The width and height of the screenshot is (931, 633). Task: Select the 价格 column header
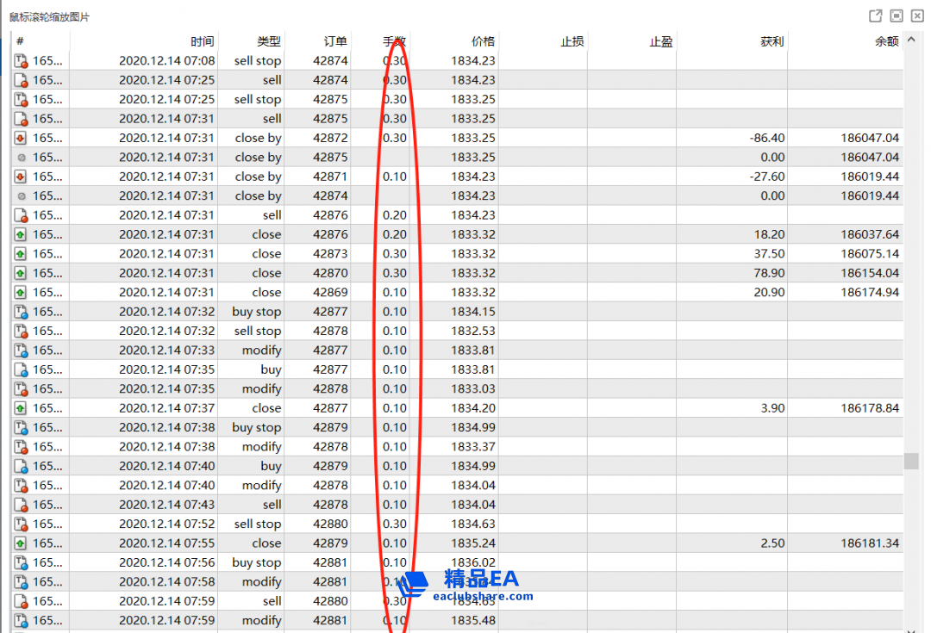click(x=483, y=41)
